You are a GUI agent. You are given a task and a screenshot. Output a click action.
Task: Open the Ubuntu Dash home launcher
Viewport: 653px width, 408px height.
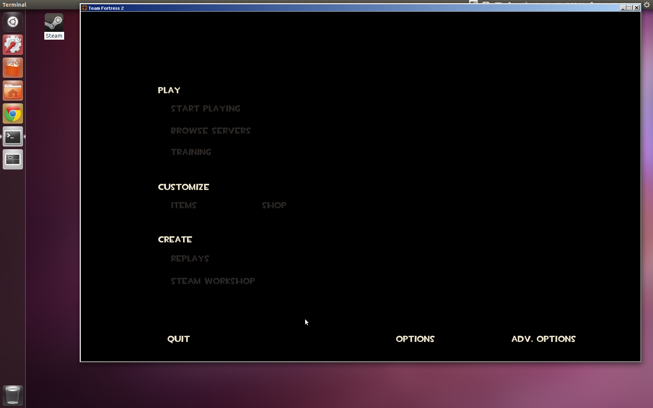13,22
